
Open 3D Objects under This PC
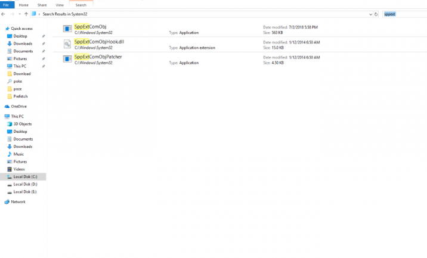tap(23, 124)
